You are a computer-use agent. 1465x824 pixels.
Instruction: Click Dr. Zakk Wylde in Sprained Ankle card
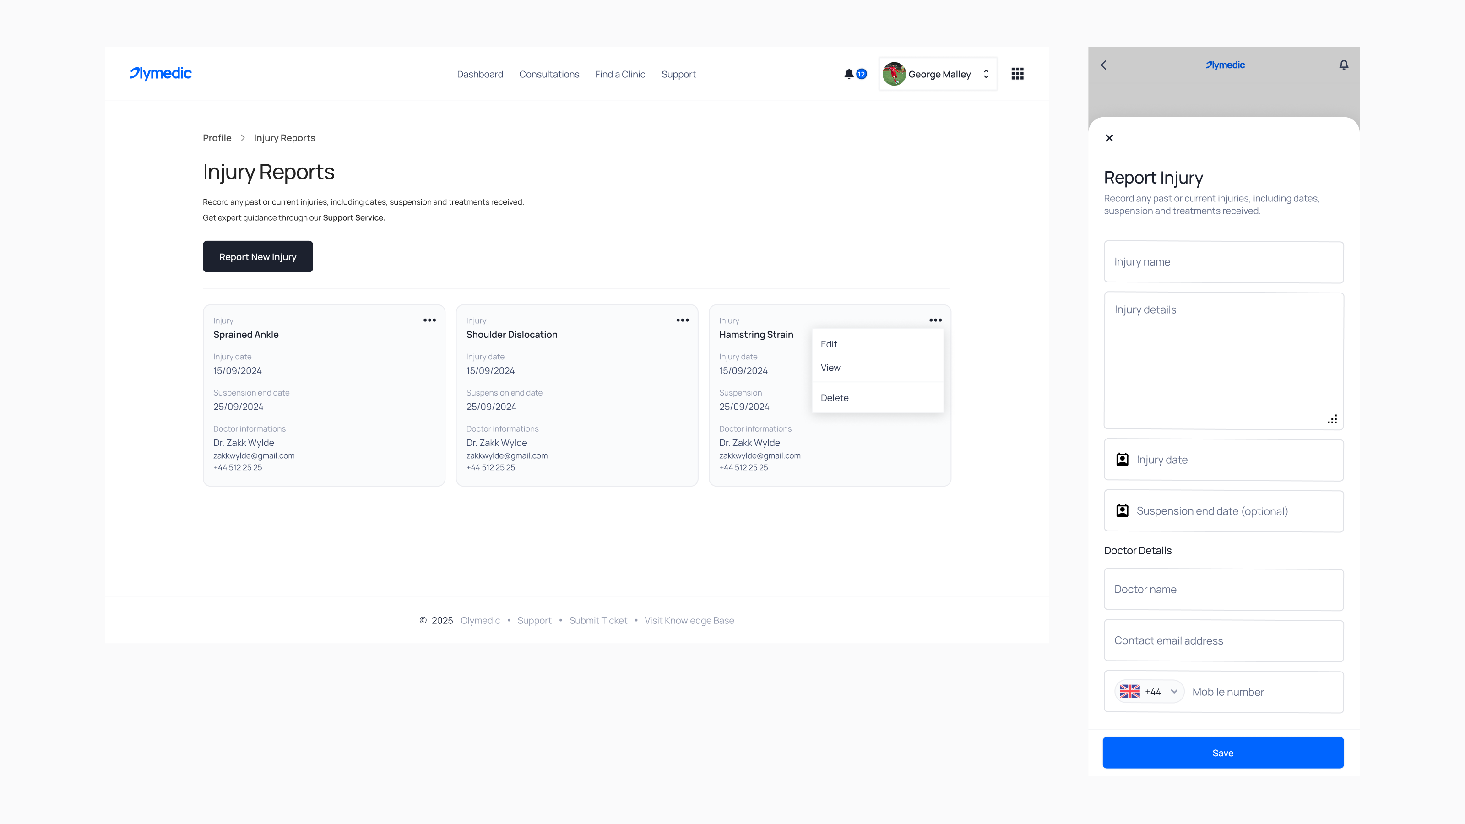pos(244,442)
